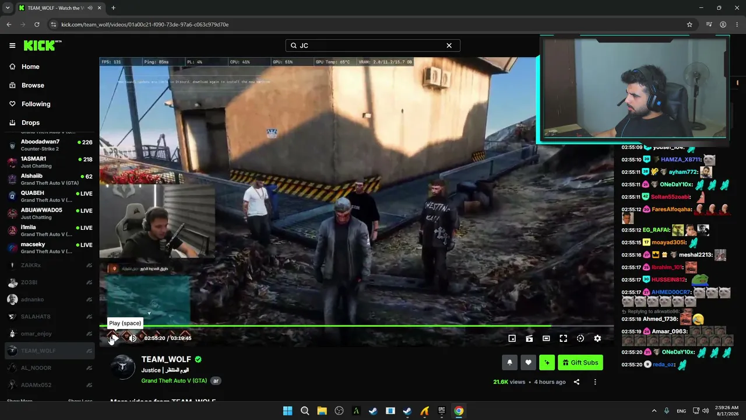The image size is (746, 420).
Task: Toggle theater mode on the player
Action: coord(546,338)
